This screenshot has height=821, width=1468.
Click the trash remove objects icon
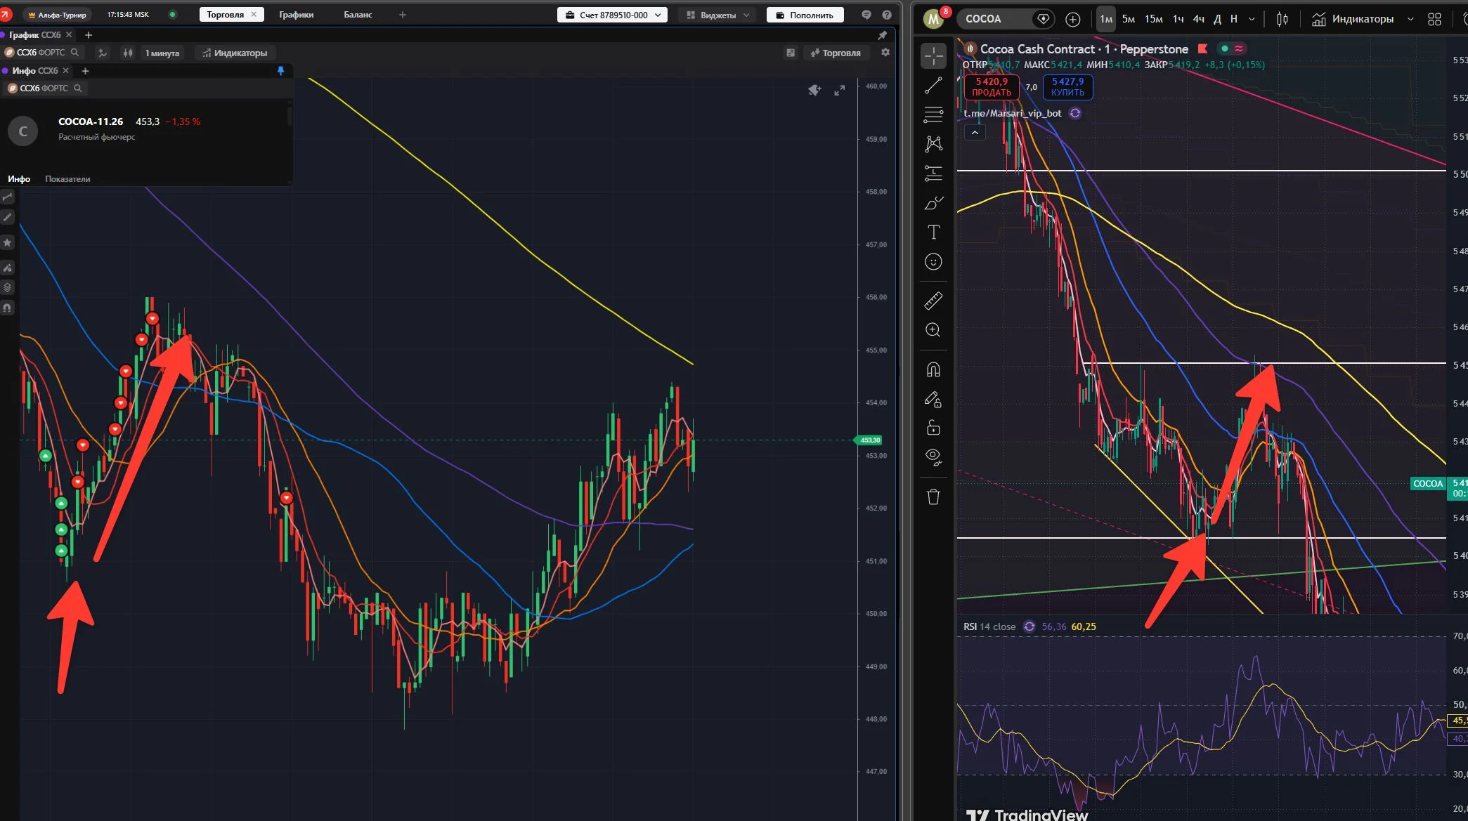point(933,497)
